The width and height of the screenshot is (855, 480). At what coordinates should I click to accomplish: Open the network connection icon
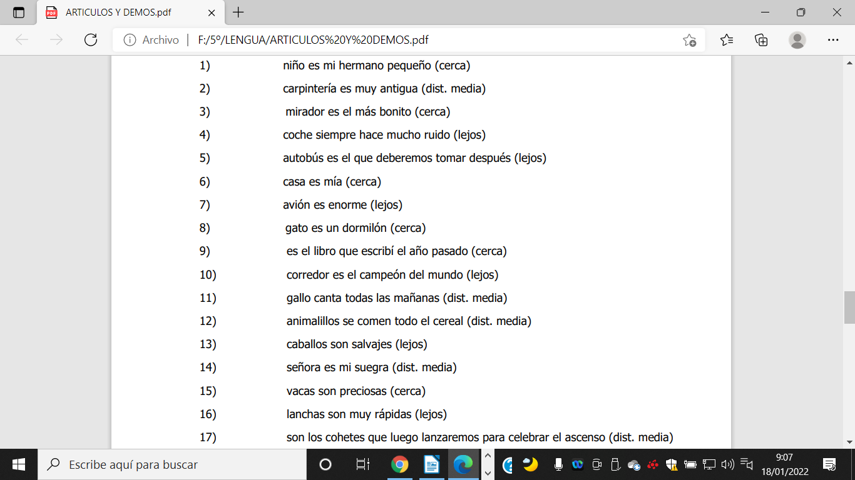pos(709,464)
